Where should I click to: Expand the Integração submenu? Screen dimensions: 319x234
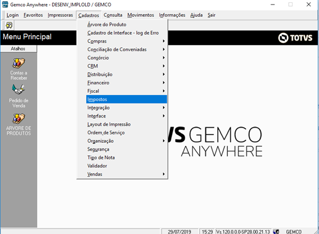tap(127, 107)
